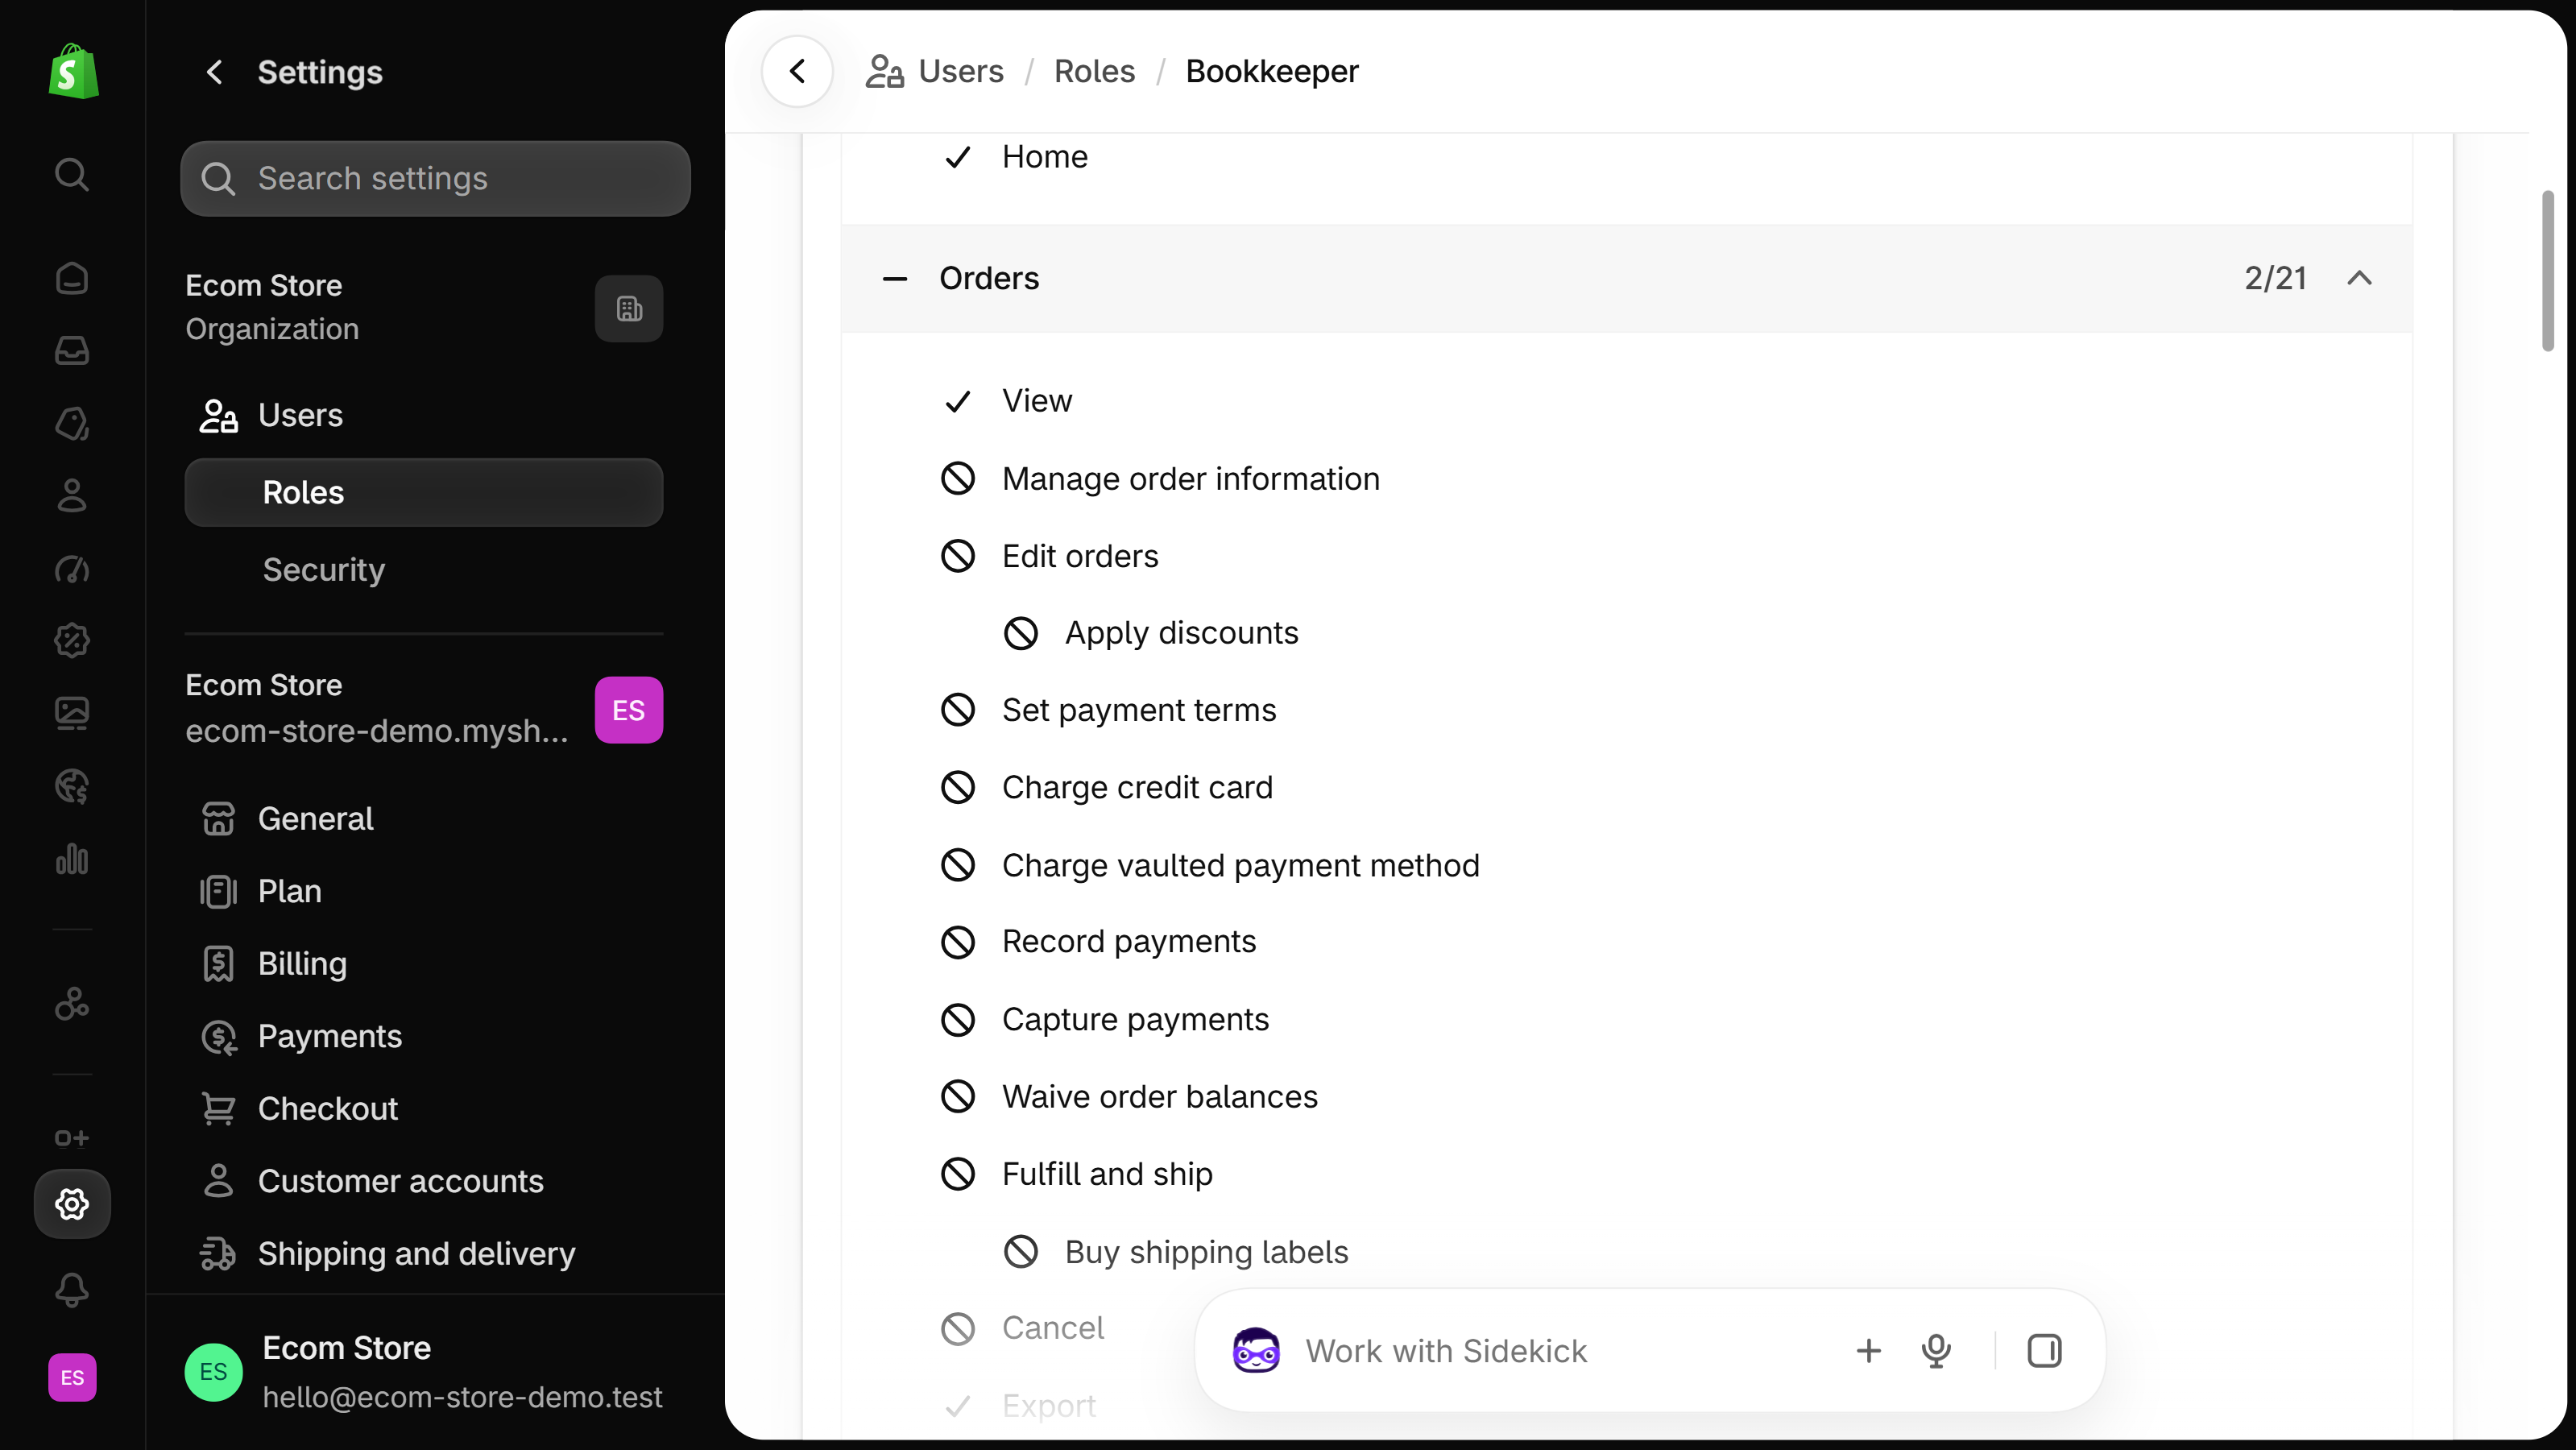Open the Security menu item
This screenshot has width=2576, height=1450.
[x=323, y=569]
